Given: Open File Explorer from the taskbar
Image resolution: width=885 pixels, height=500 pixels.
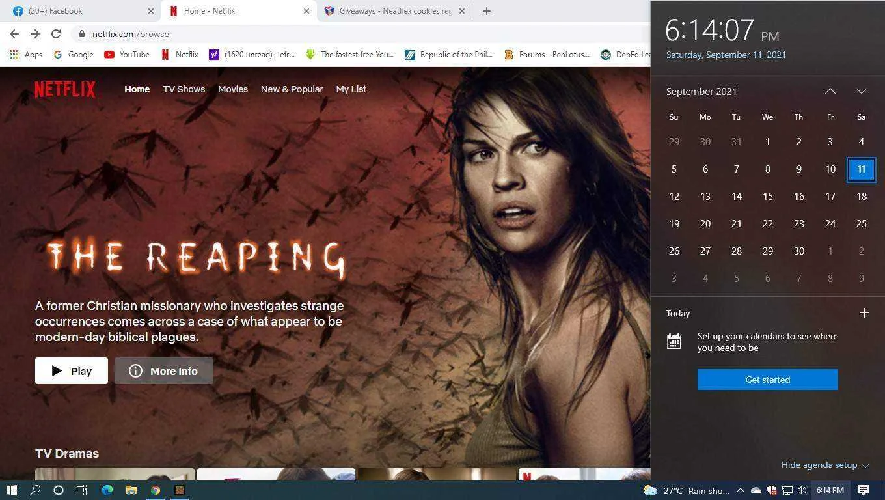Looking at the screenshot, I should point(131,490).
